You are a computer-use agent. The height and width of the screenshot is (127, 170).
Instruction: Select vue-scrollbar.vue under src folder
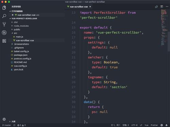pyautogui.click(x=25, y=40)
